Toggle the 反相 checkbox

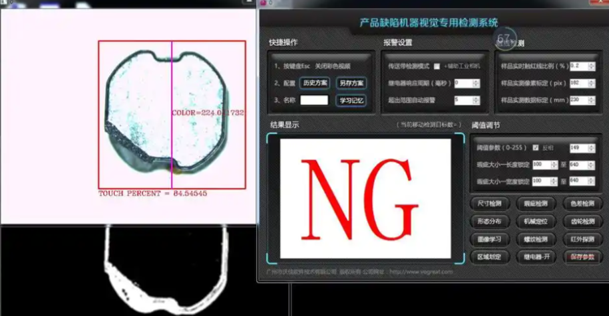click(536, 147)
